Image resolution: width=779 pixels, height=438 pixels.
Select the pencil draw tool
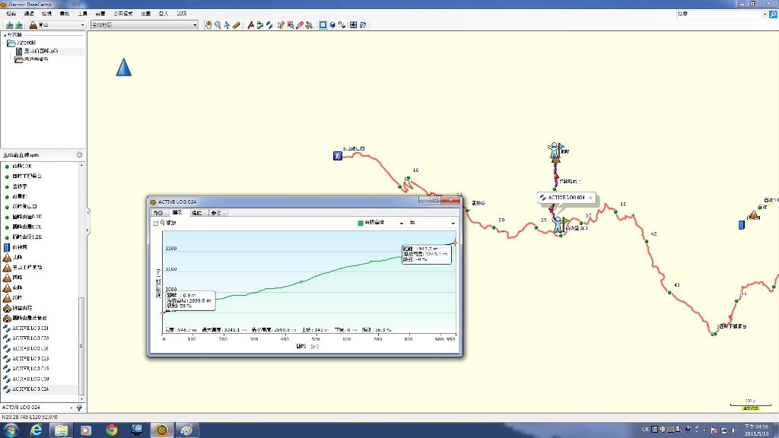click(x=281, y=25)
